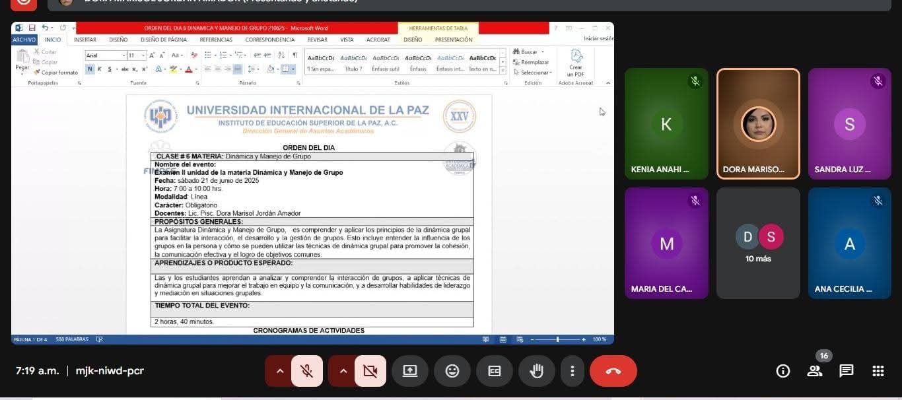The image size is (902, 400).
Task: Adjust the Word zoom slider
Action: (x=558, y=339)
